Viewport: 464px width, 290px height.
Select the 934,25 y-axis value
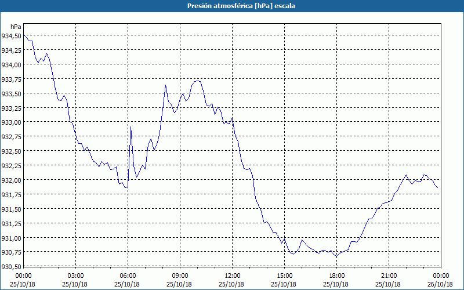pyautogui.click(x=11, y=50)
